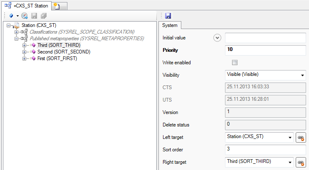Click the Initial value chevron button
The width and height of the screenshot is (309, 170).
pyautogui.click(x=217, y=38)
